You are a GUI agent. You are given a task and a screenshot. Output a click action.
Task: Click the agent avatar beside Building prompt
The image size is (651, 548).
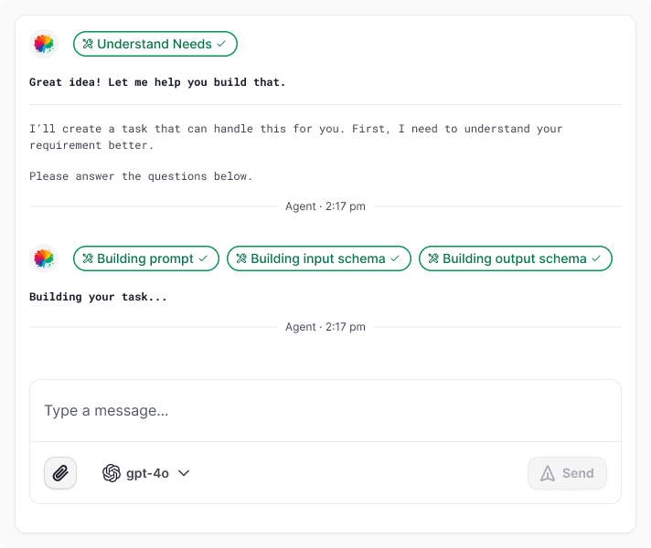(43, 258)
